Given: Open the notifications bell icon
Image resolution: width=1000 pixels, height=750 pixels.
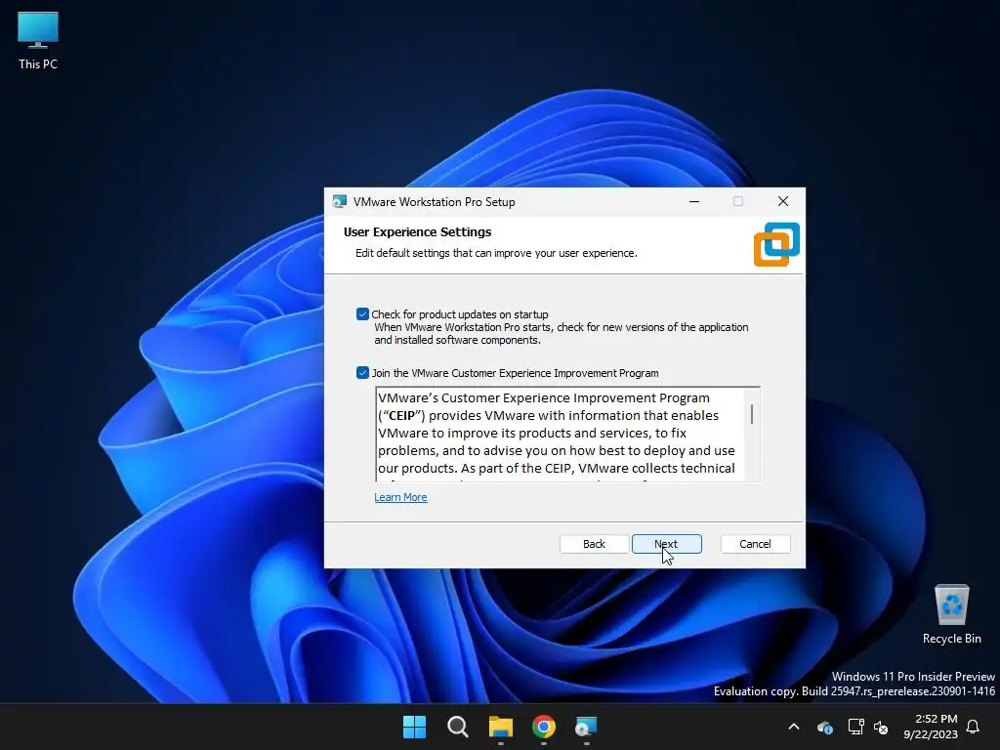Looking at the screenshot, I should (973, 727).
